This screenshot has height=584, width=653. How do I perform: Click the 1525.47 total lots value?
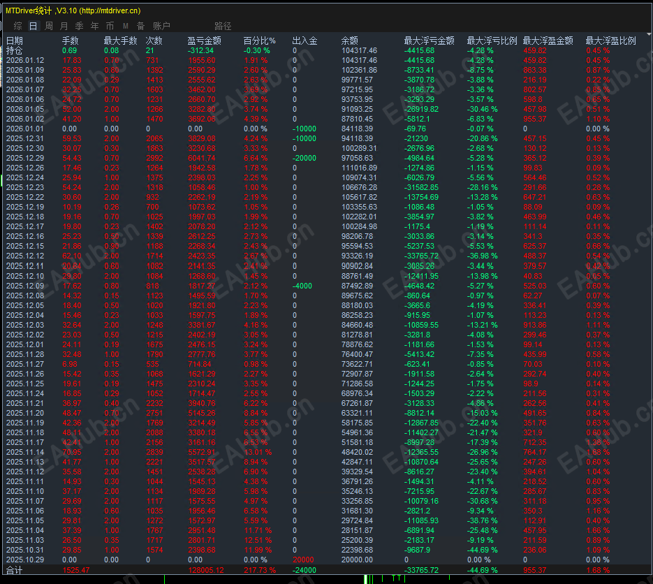76,570
